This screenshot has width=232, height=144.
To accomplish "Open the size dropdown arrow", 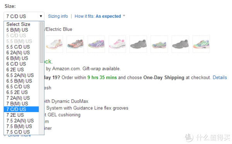I will click(41, 16).
